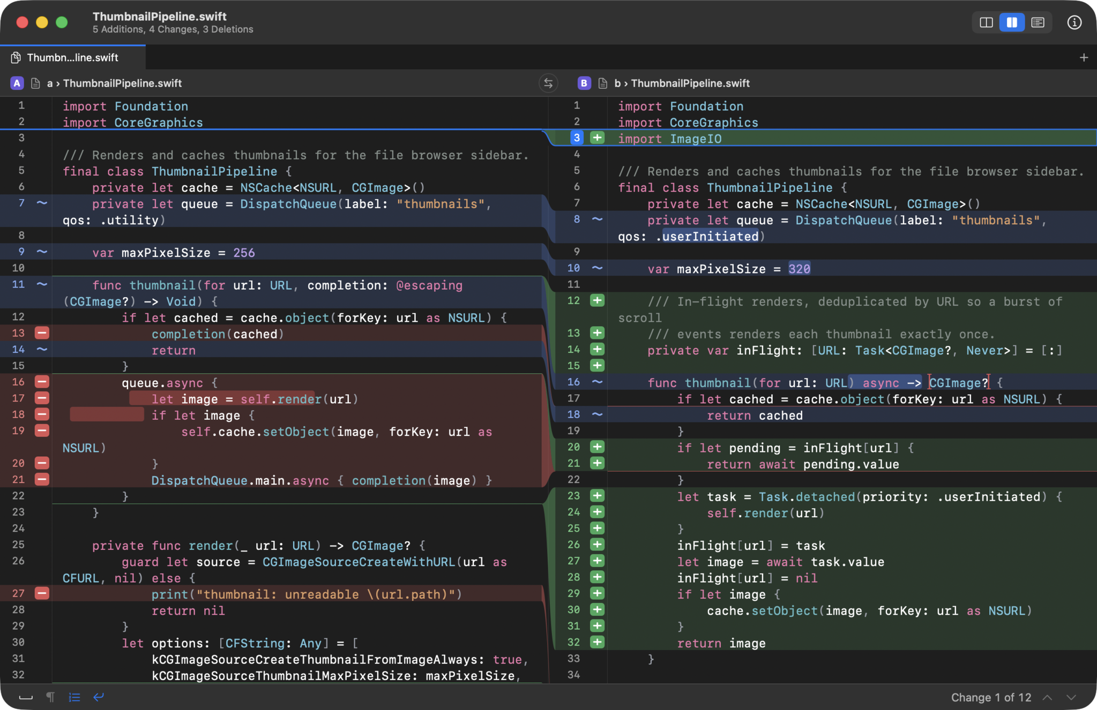Click the deletion marker on left line 13
The width and height of the screenshot is (1097, 710).
coord(42,333)
